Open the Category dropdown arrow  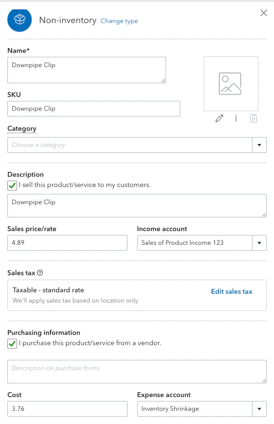(259, 145)
